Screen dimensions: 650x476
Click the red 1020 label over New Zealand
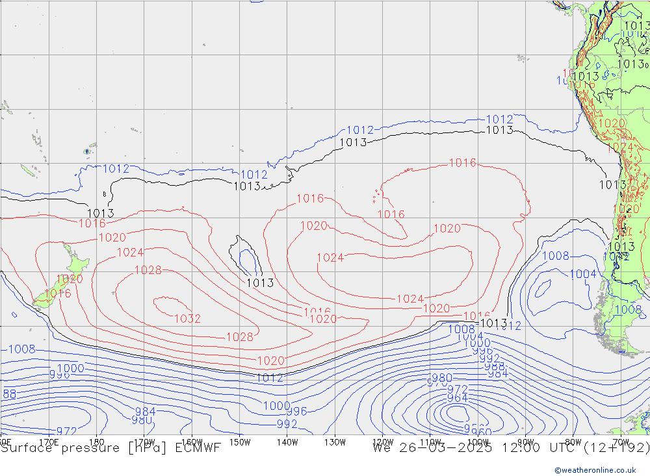pos(70,279)
